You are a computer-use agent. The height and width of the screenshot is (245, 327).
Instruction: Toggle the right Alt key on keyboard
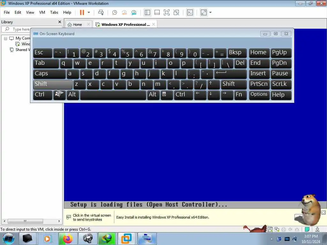tap(153, 95)
